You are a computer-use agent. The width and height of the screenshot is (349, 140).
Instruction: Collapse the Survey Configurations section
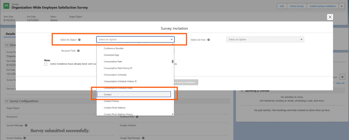[7, 101]
